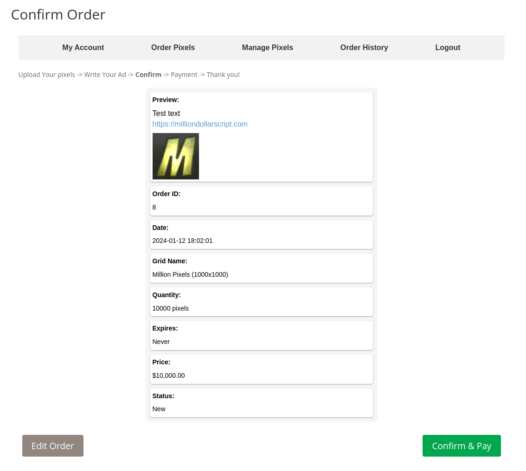526x471 pixels.
Task: Click the Never expiration value
Action: click(x=161, y=342)
